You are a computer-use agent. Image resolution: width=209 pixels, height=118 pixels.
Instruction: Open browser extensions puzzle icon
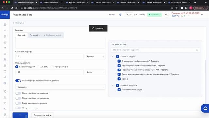(x=182, y=8)
